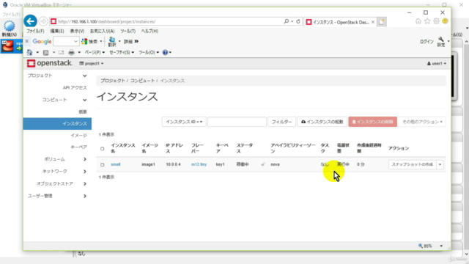Open the File (F) menu
The height and width of the screenshot is (264, 469).
click(x=35, y=31)
